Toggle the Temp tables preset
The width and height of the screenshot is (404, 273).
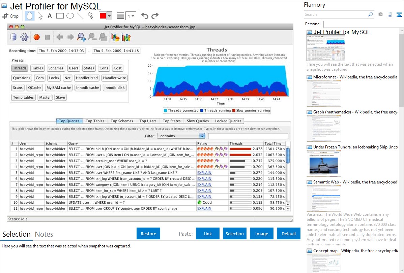[x=23, y=97]
